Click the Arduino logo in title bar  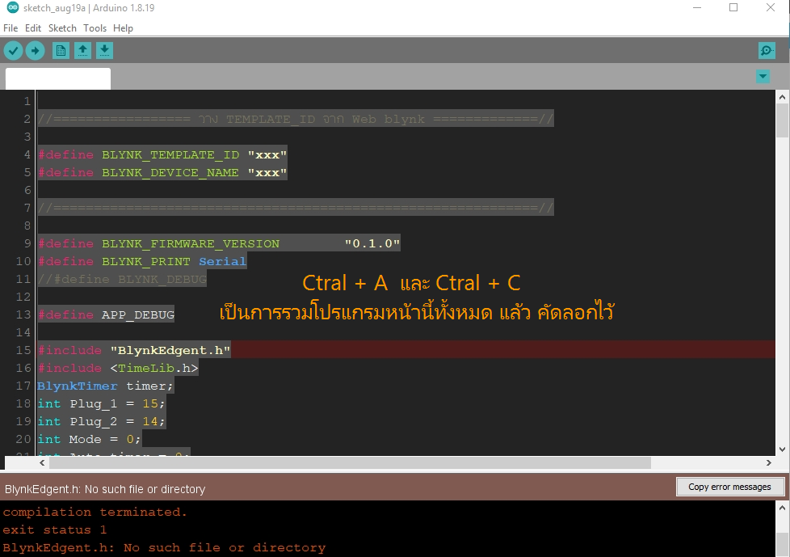click(12, 7)
